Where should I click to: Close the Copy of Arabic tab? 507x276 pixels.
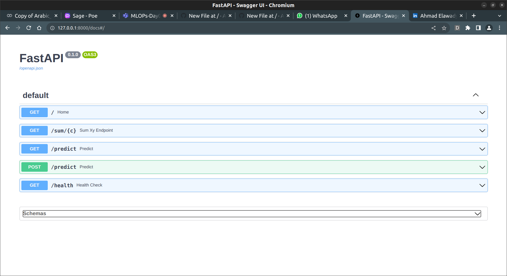[x=56, y=16]
